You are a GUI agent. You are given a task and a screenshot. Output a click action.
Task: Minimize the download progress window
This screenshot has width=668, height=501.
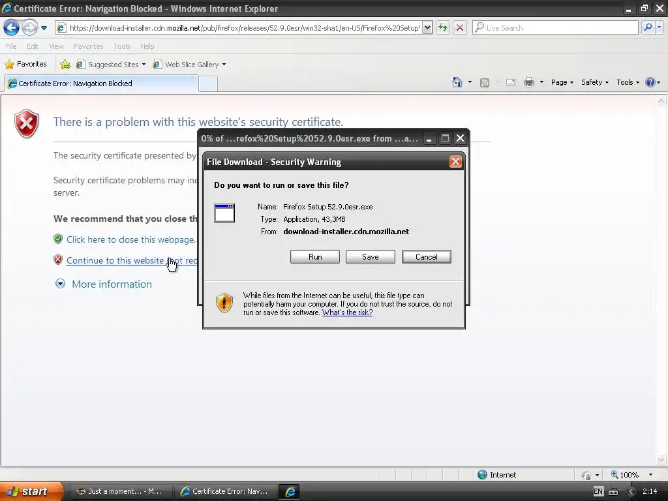click(429, 138)
